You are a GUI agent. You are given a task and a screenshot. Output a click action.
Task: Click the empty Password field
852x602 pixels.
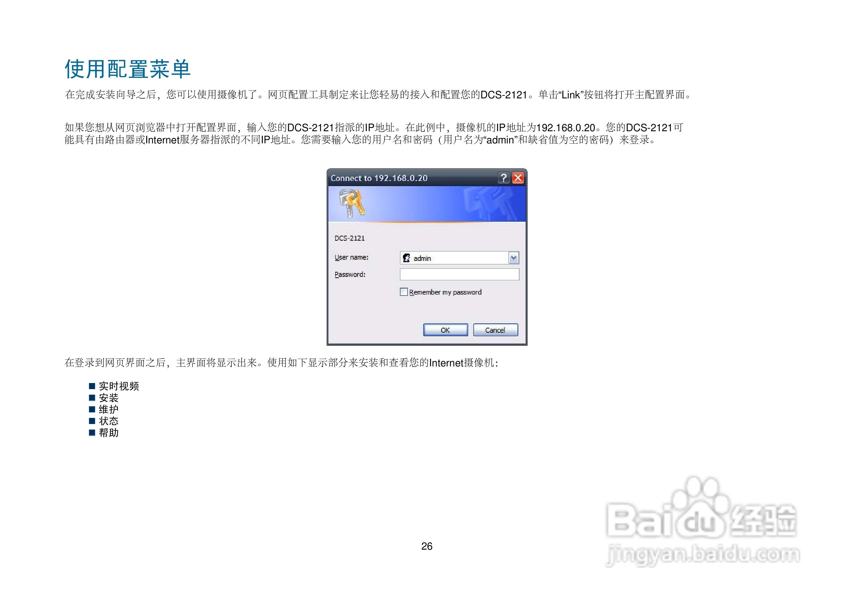click(x=459, y=275)
